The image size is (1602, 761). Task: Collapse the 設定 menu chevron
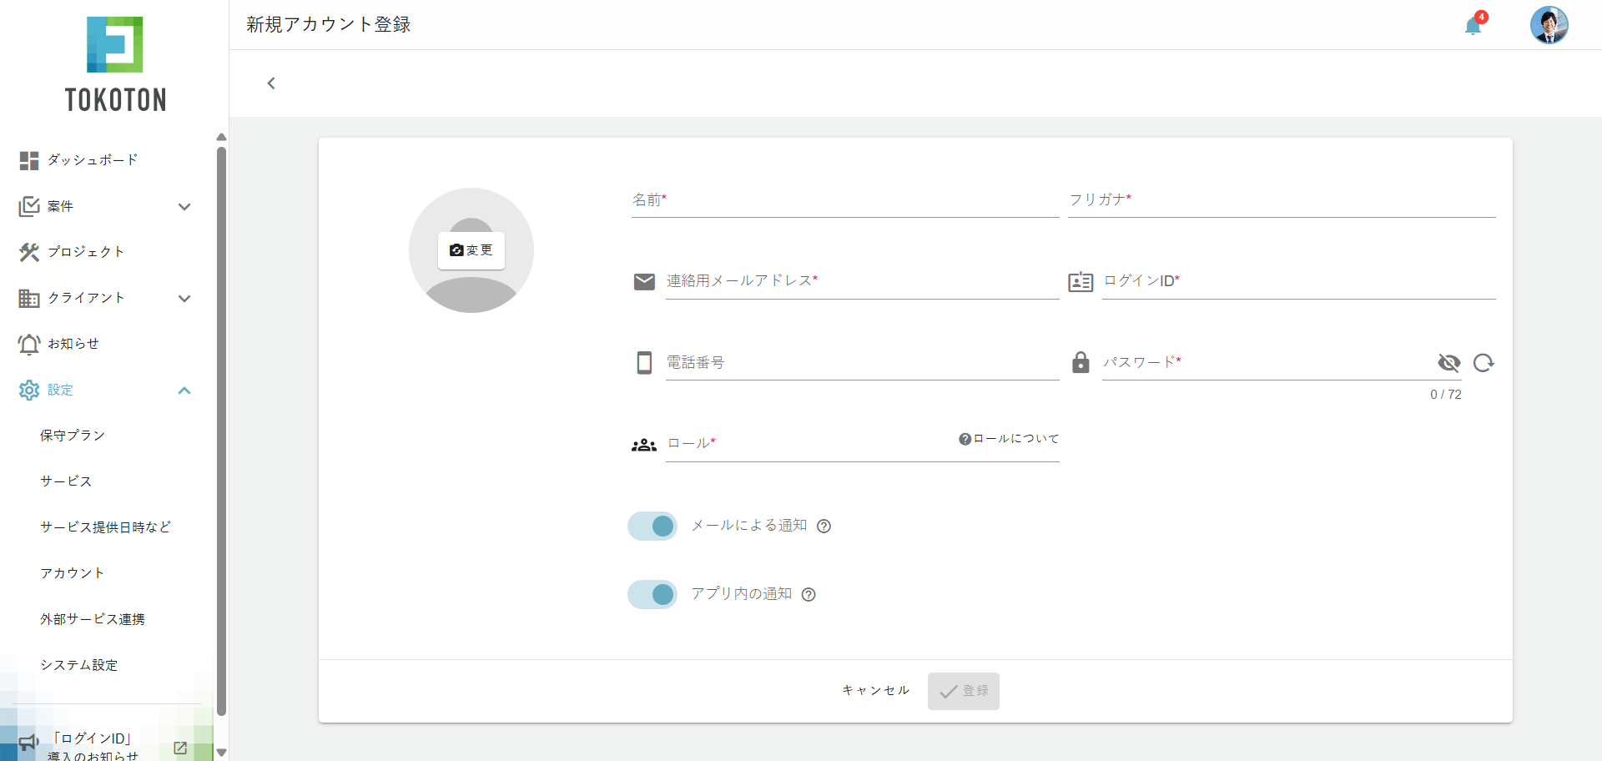click(x=184, y=390)
